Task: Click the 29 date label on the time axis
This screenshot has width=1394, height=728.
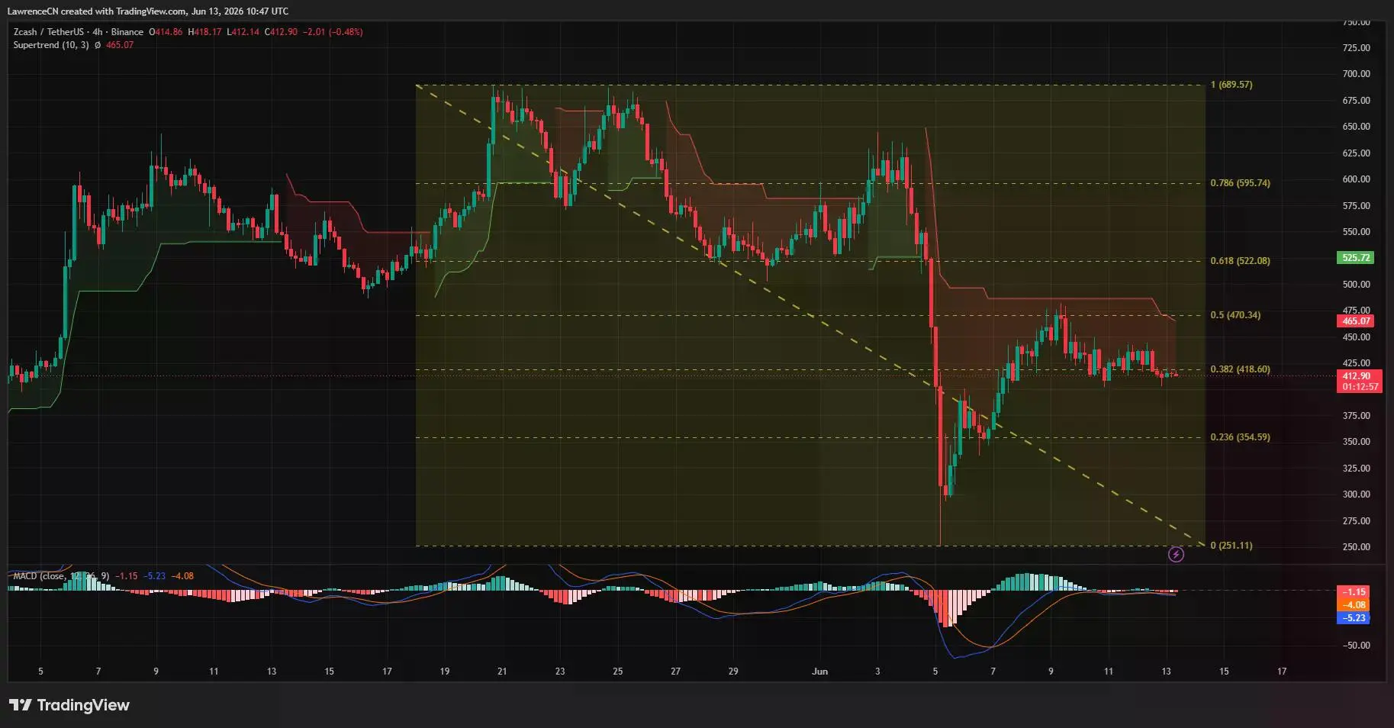Action: (x=733, y=672)
